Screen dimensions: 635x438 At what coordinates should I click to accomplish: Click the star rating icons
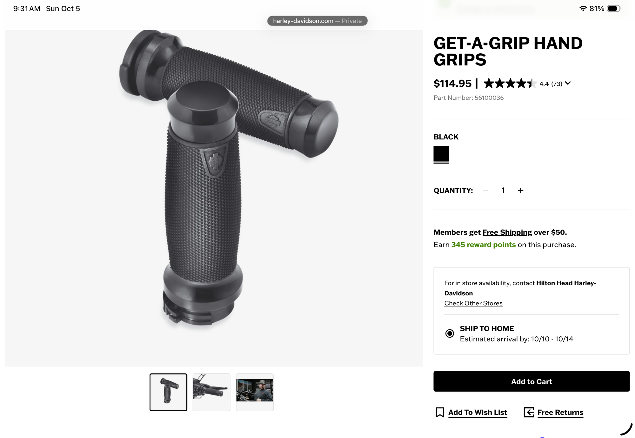[510, 84]
